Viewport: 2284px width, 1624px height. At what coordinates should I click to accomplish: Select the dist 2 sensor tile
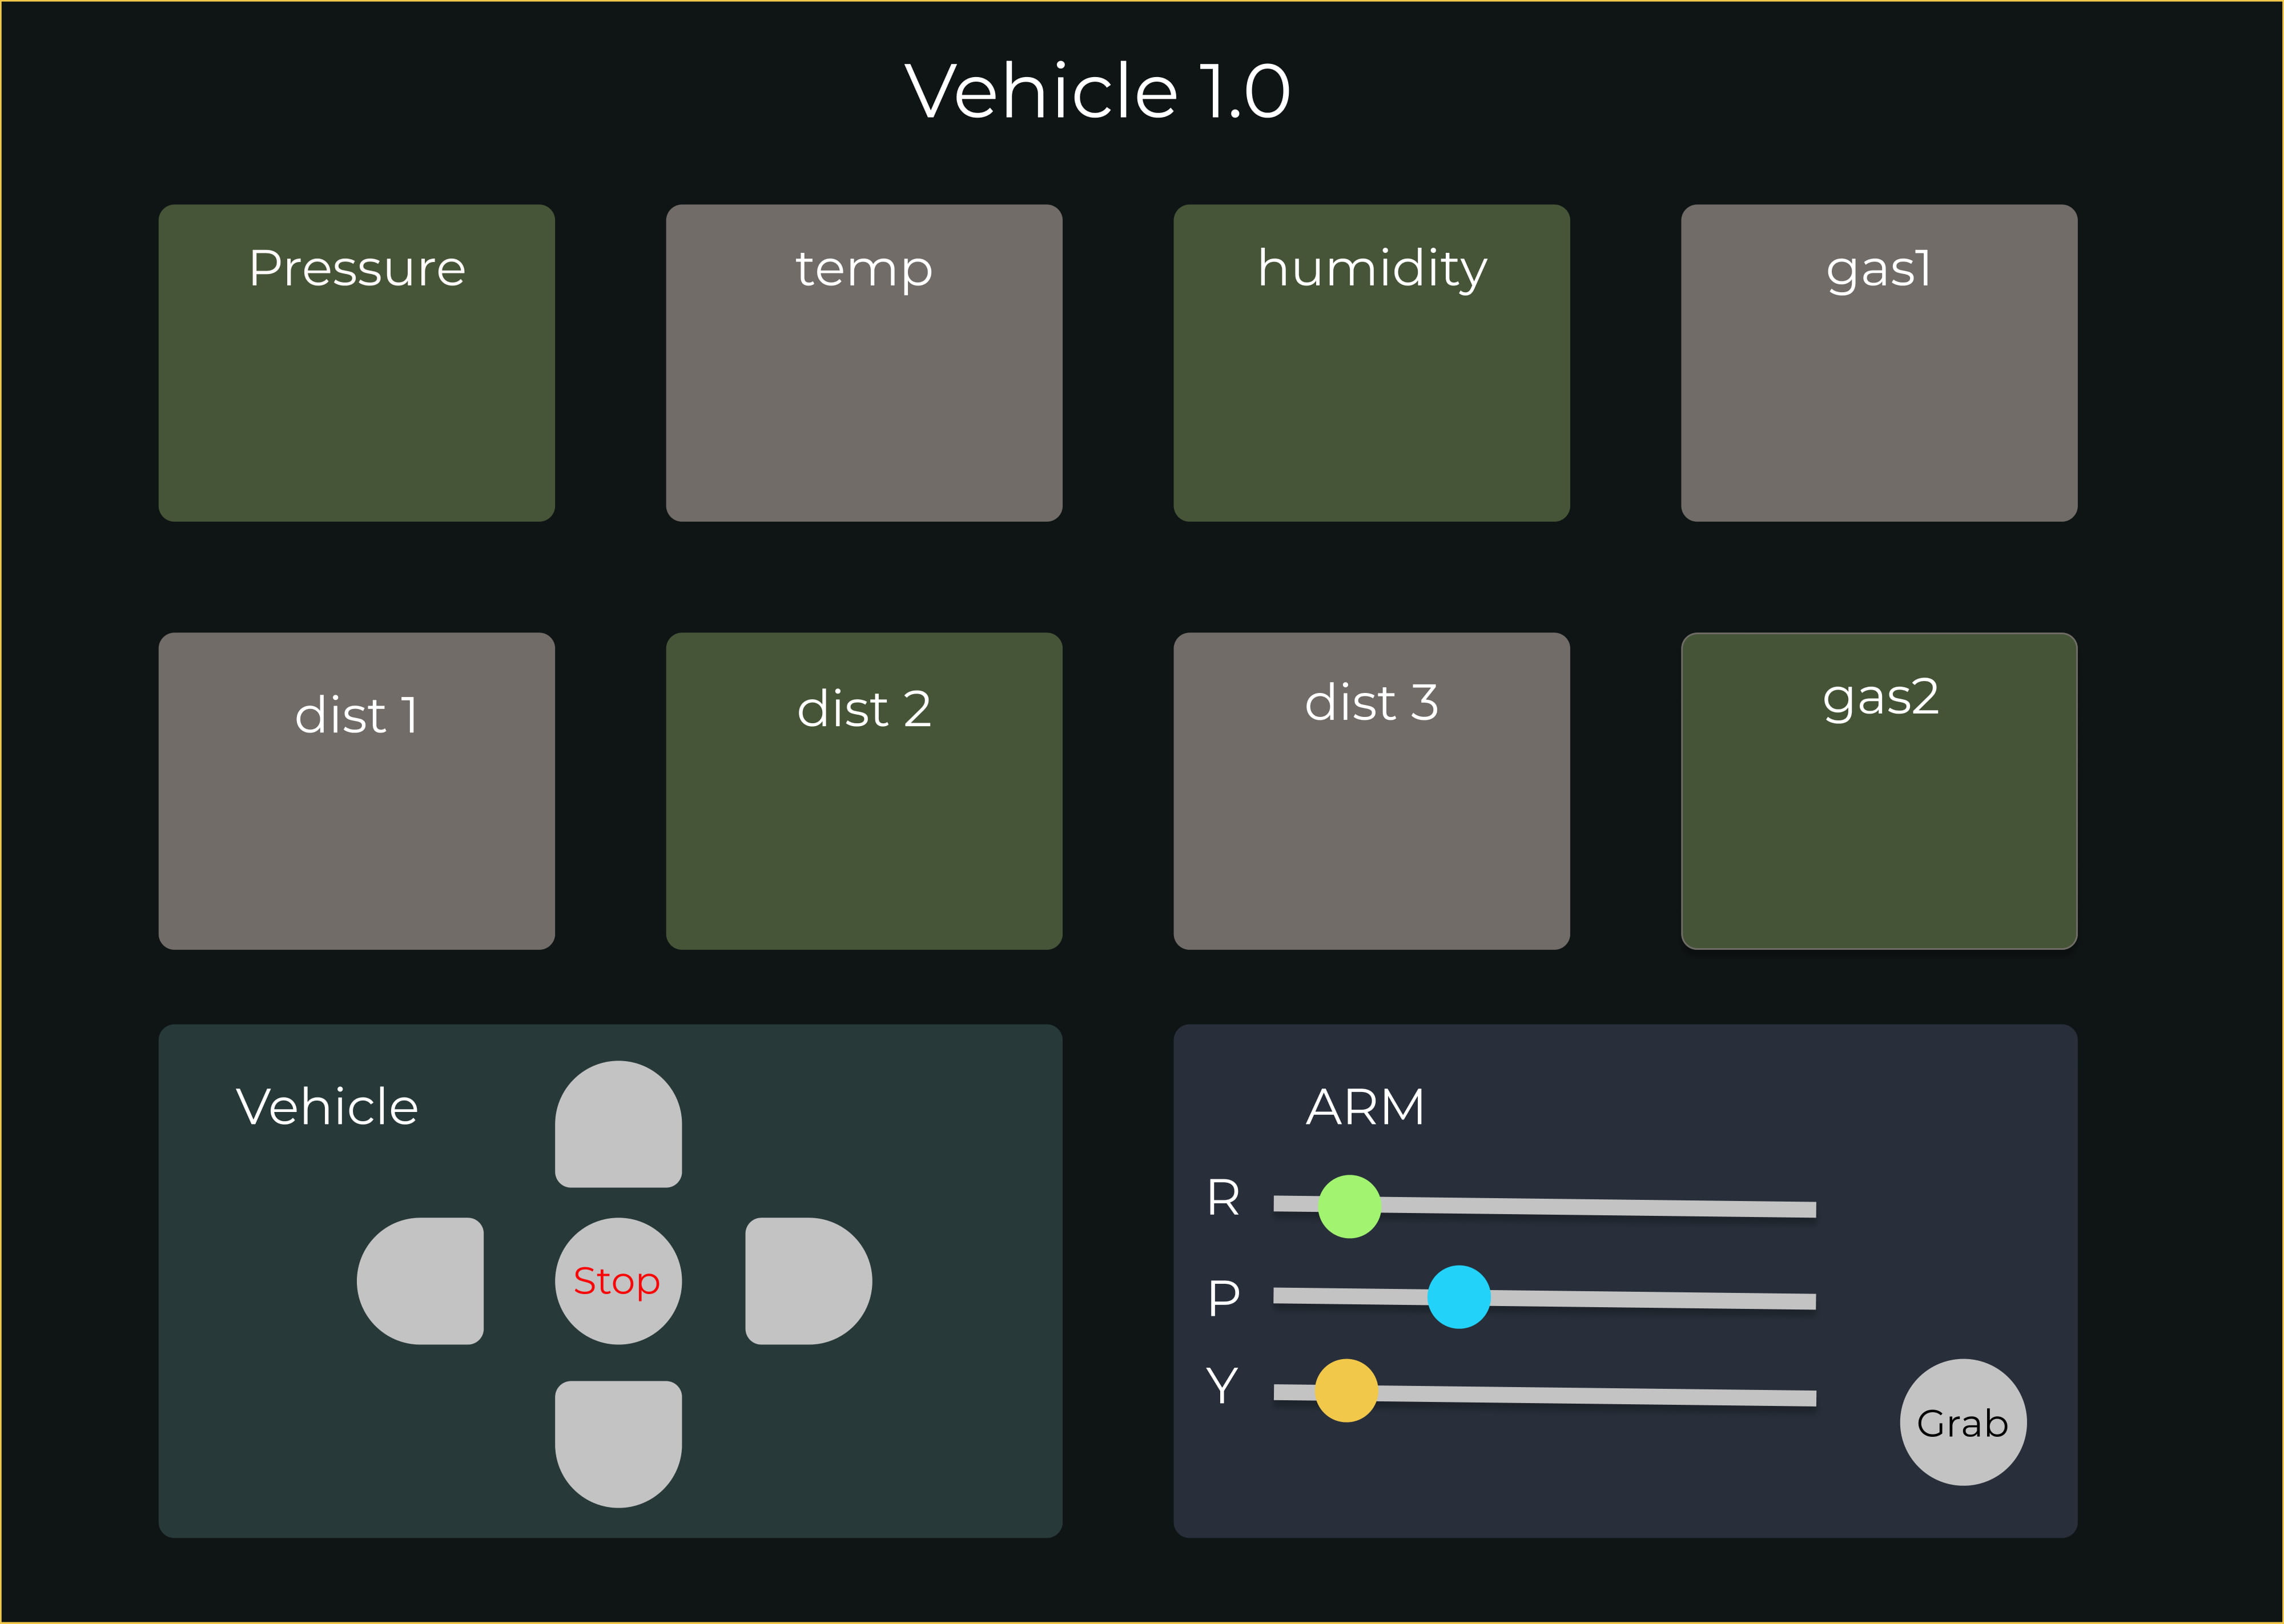(864, 790)
